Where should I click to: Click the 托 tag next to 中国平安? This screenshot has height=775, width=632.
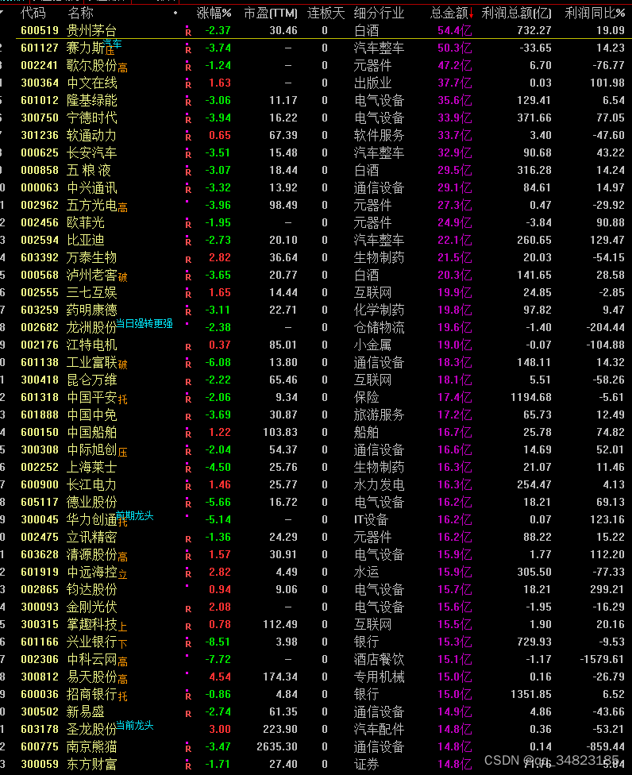(122, 400)
